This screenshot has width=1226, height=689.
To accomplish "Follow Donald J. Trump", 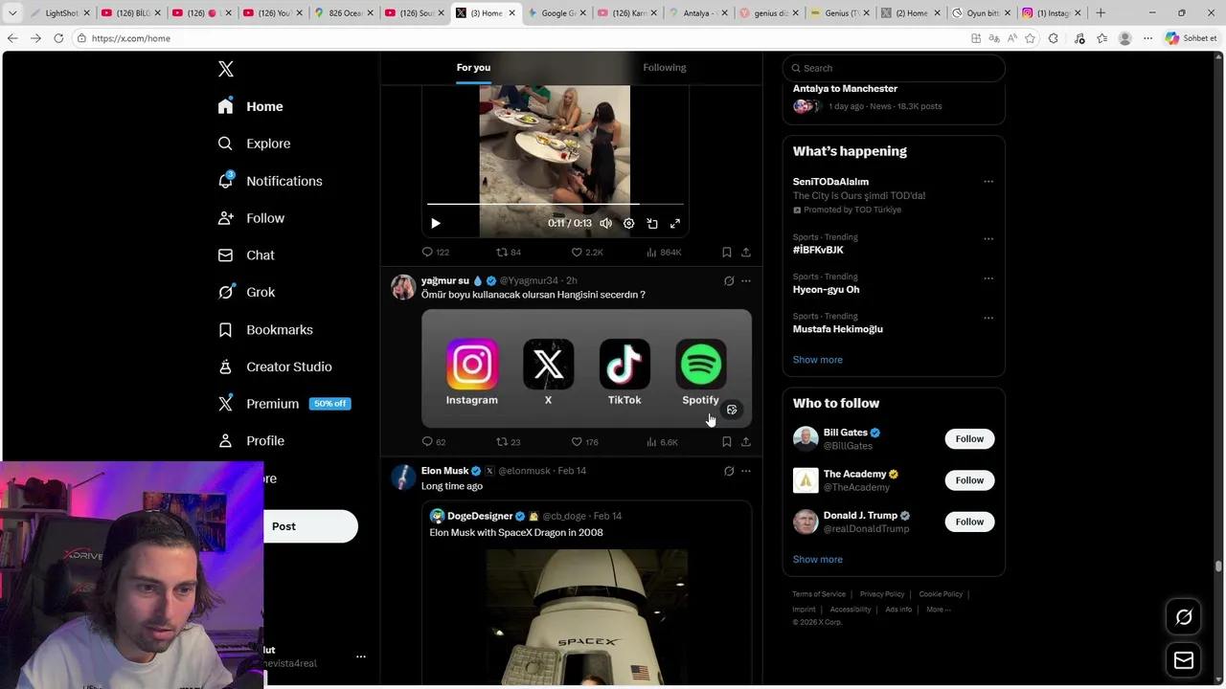I will tap(969, 522).
